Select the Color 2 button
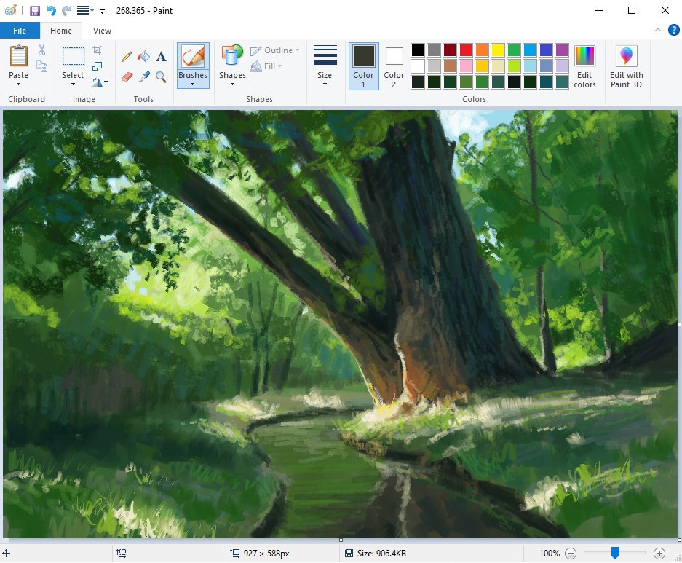Screen dimensions: 682x563 pyautogui.click(x=394, y=66)
